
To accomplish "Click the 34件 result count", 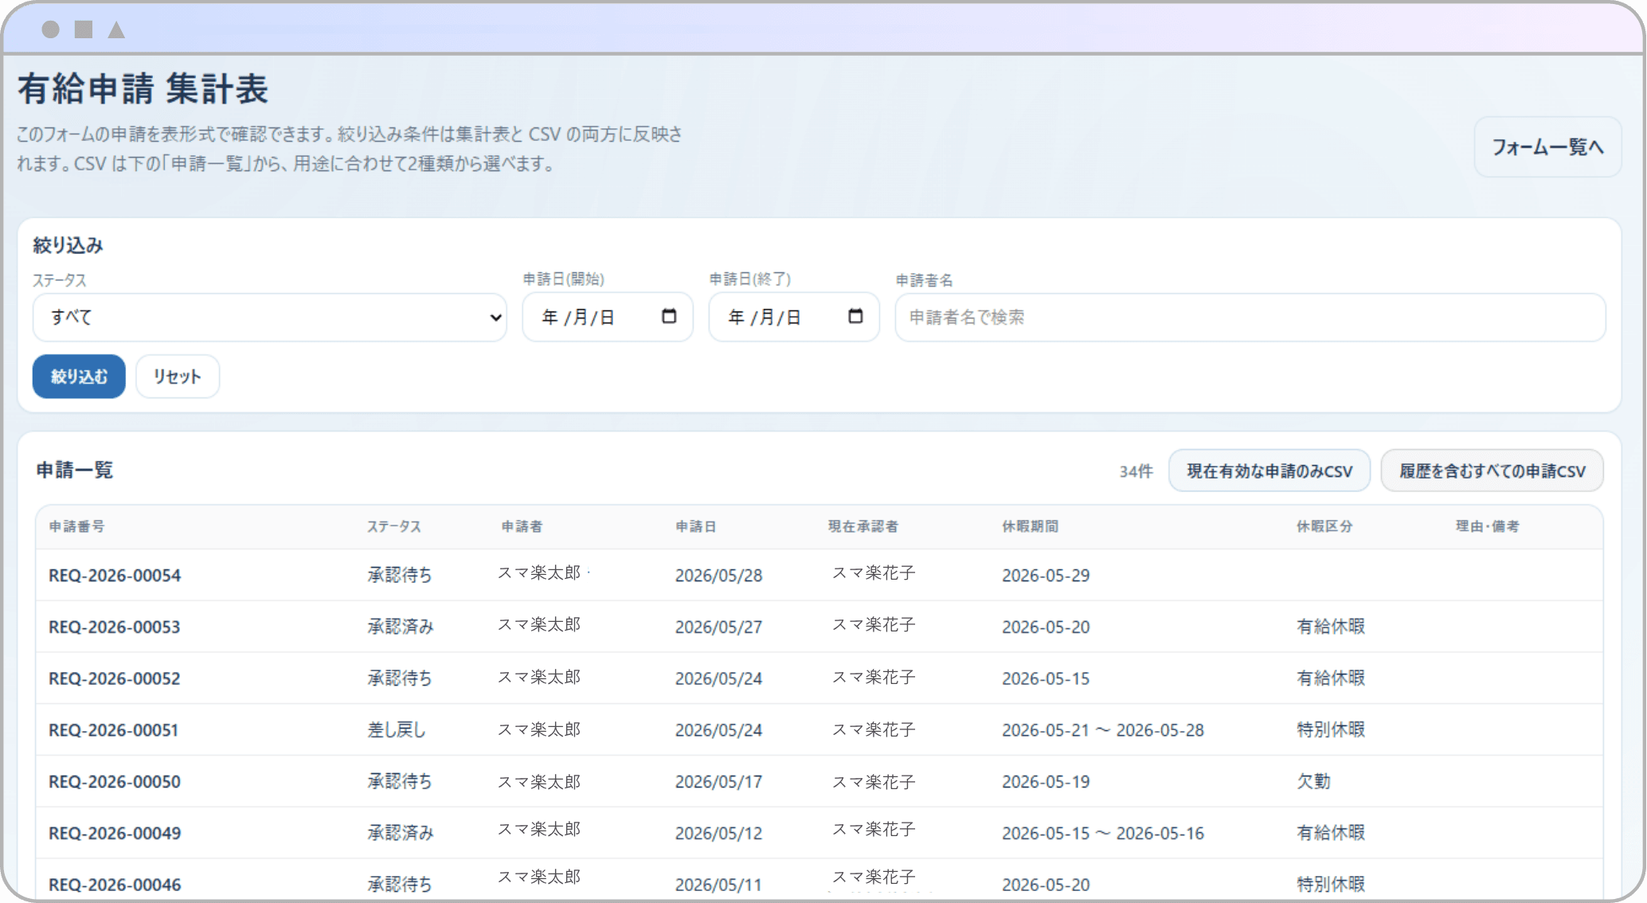I will click(1136, 471).
